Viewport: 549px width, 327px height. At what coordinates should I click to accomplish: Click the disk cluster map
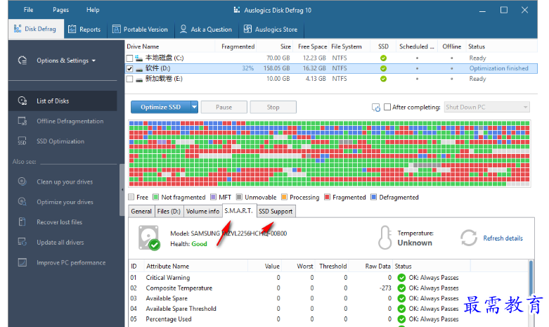point(330,153)
